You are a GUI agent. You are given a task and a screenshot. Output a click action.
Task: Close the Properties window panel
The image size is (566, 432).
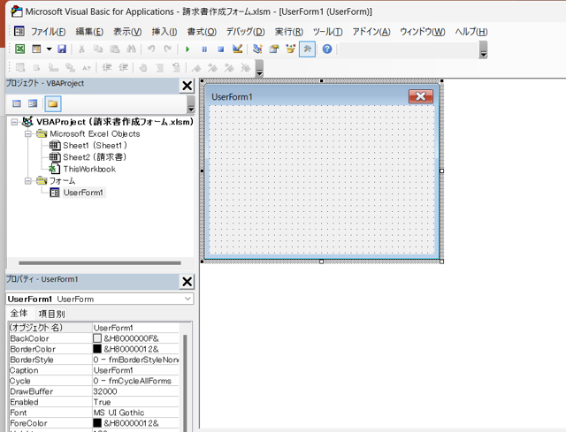pos(187,282)
